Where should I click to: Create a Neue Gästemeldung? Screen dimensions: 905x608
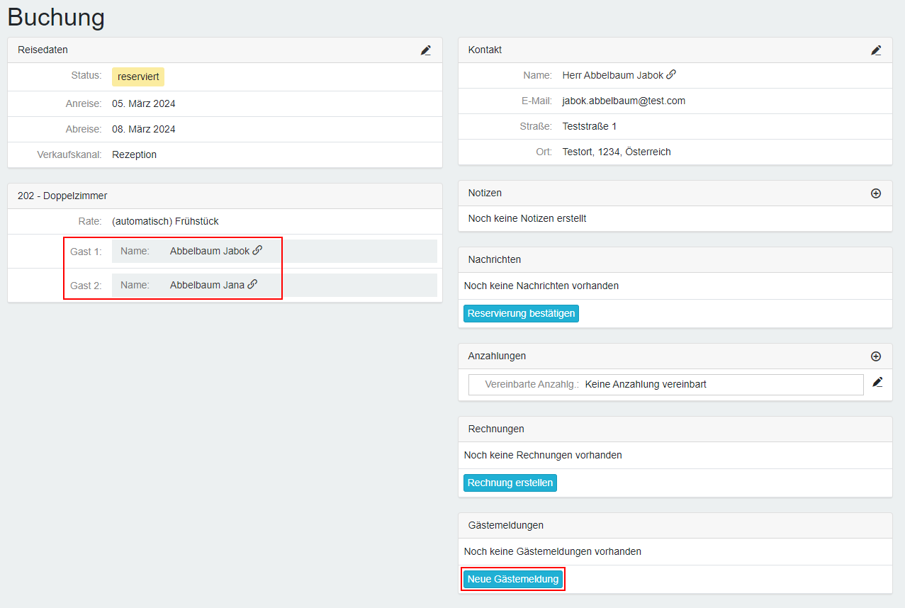pyautogui.click(x=513, y=580)
